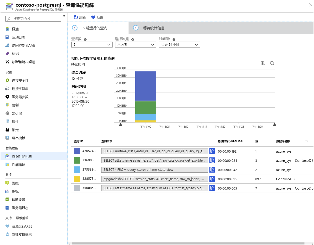Open the info icon next to 选择依据

[133, 40]
